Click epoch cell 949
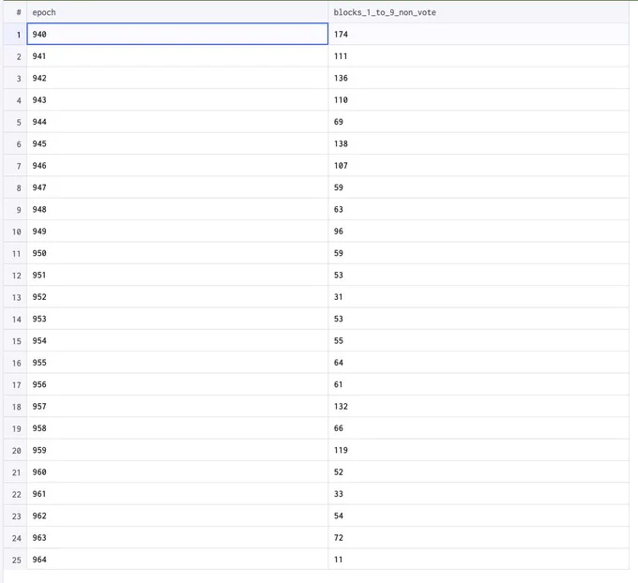 177,232
